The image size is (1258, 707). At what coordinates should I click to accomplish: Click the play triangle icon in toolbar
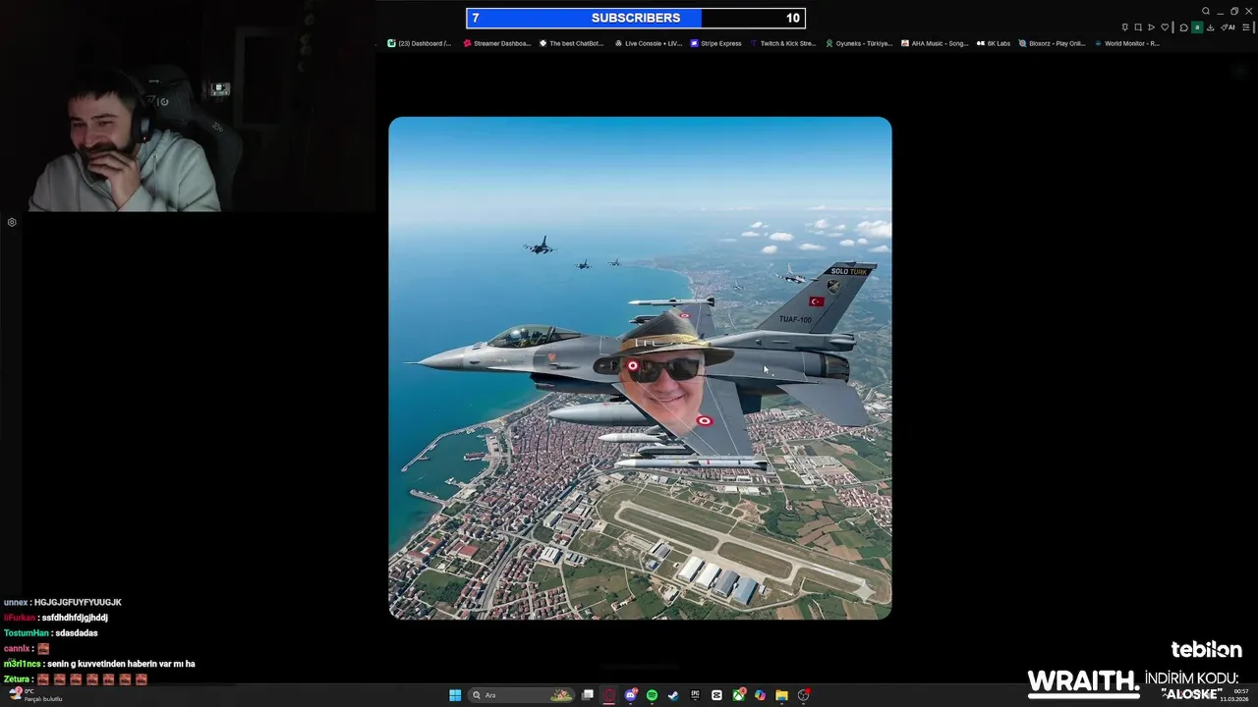coord(1151,27)
